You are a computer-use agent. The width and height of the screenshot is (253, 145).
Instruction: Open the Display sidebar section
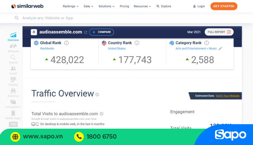13,81
